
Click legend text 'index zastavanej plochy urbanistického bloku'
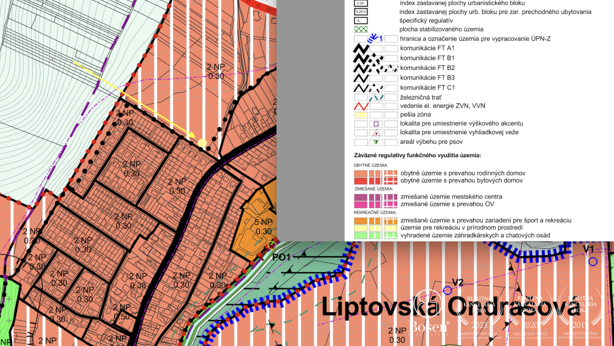(462, 3)
